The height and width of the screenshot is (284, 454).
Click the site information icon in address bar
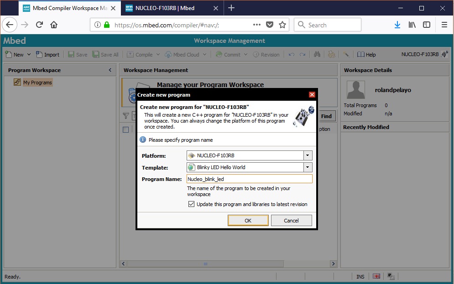[x=98, y=25]
